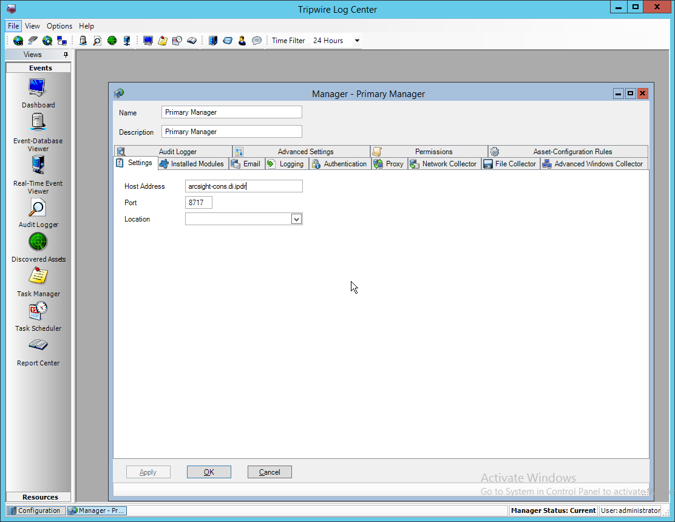
Task: Maximize the Manager - Primary Manager dialog
Action: point(630,93)
